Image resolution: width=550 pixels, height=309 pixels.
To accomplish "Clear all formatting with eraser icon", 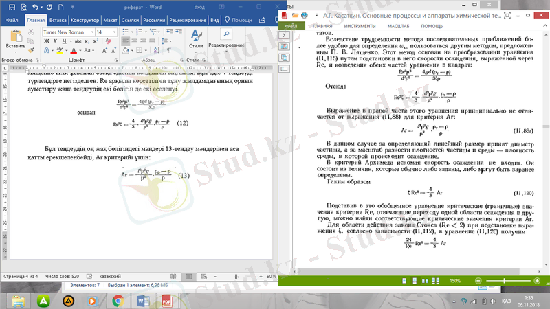I will tap(109, 41).
